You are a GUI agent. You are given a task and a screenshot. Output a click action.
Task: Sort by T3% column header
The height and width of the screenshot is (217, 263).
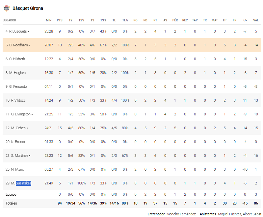pos(103,20)
